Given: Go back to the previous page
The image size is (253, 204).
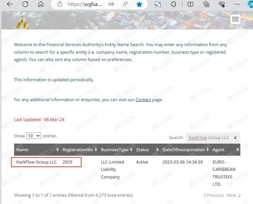Looking at the screenshot, I should point(10,4).
